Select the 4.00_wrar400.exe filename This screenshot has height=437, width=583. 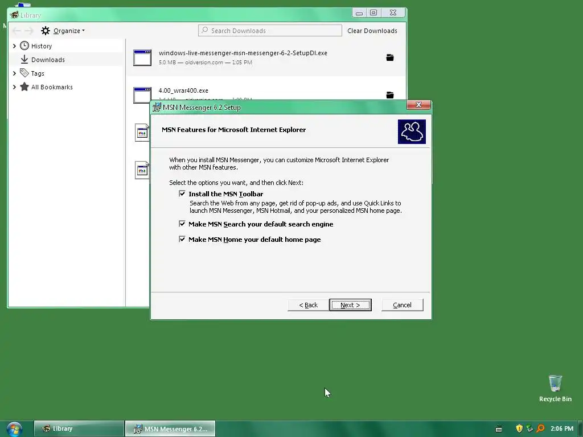click(x=183, y=90)
